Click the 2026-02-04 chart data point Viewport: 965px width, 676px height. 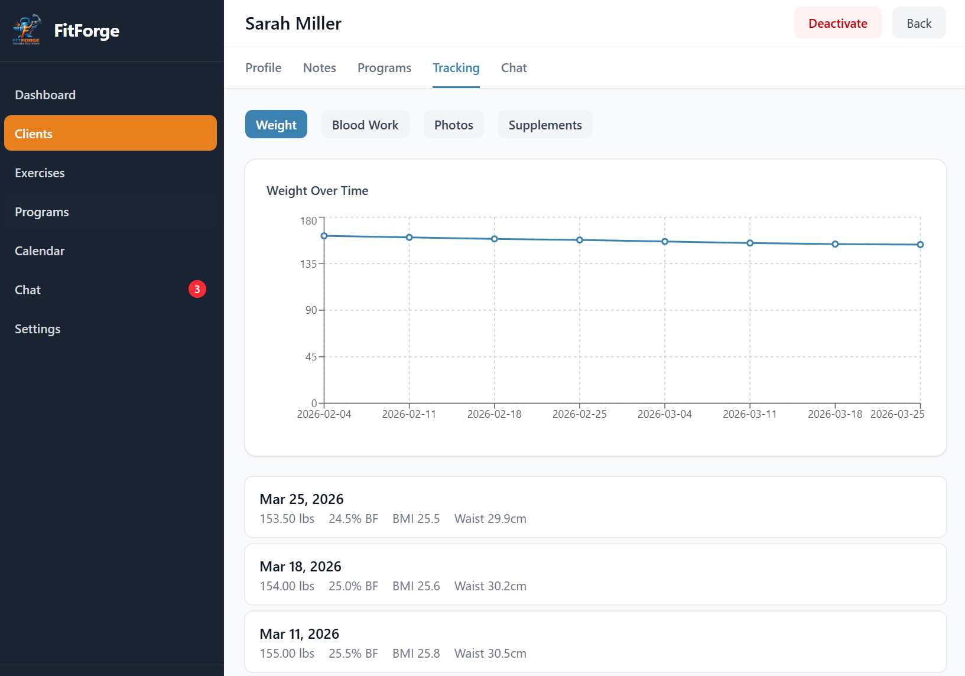pos(324,236)
